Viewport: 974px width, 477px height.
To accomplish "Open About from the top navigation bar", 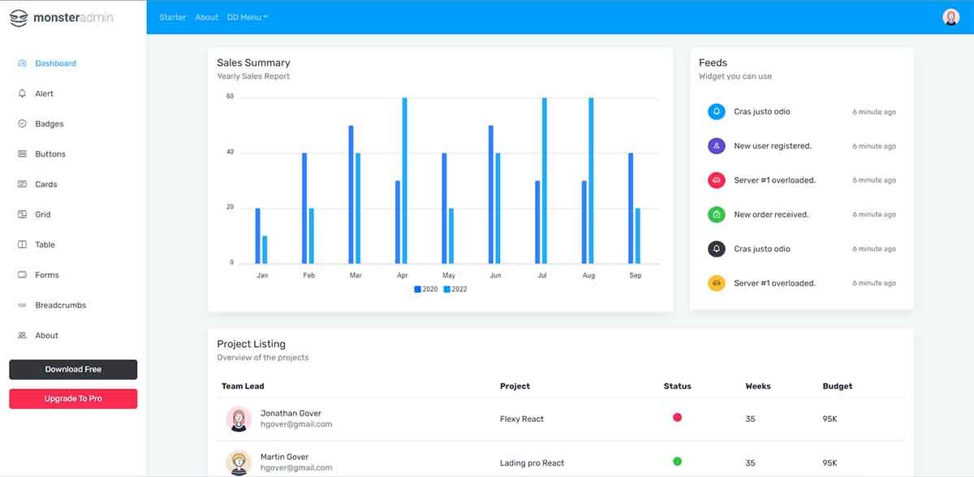I will [207, 16].
